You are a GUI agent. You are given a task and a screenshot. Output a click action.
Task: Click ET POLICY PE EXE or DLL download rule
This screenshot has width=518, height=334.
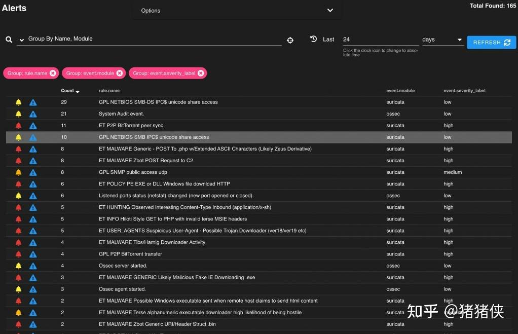pyautogui.click(x=164, y=183)
